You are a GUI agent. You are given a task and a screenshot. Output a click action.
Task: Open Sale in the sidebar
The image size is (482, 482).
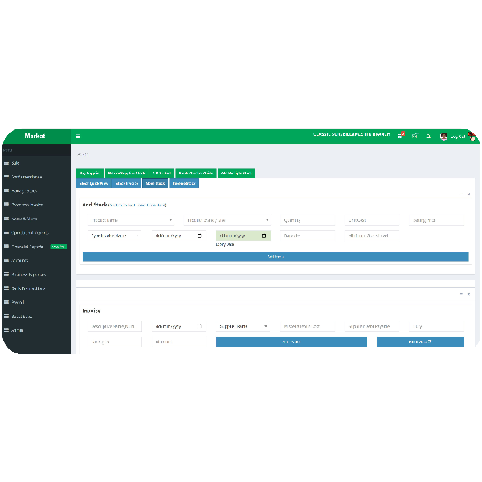coord(16,162)
